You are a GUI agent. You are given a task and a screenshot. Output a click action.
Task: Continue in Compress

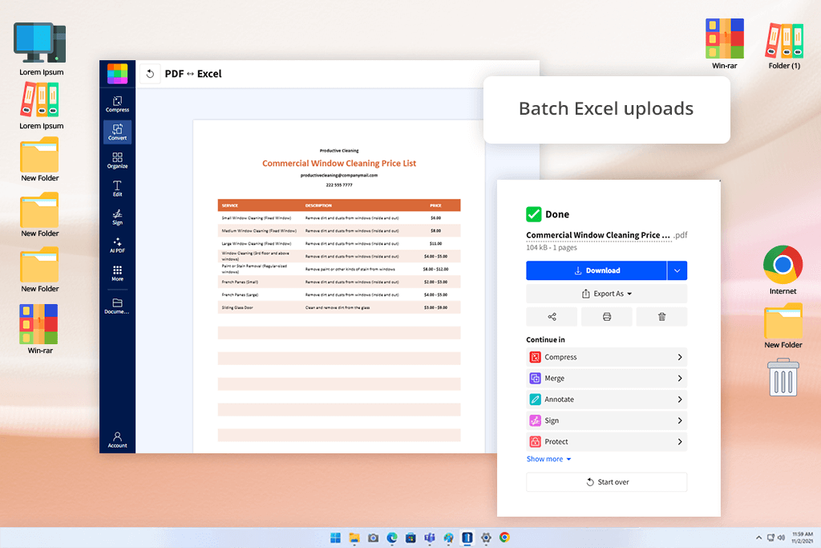[x=607, y=357]
